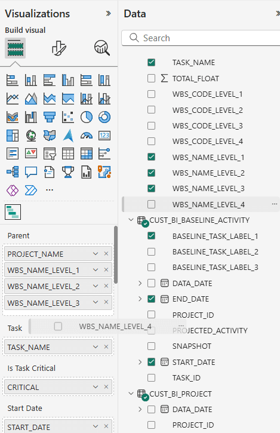The height and width of the screenshot is (433, 280).
Task: Select the gauge visual
Action: [87, 136]
